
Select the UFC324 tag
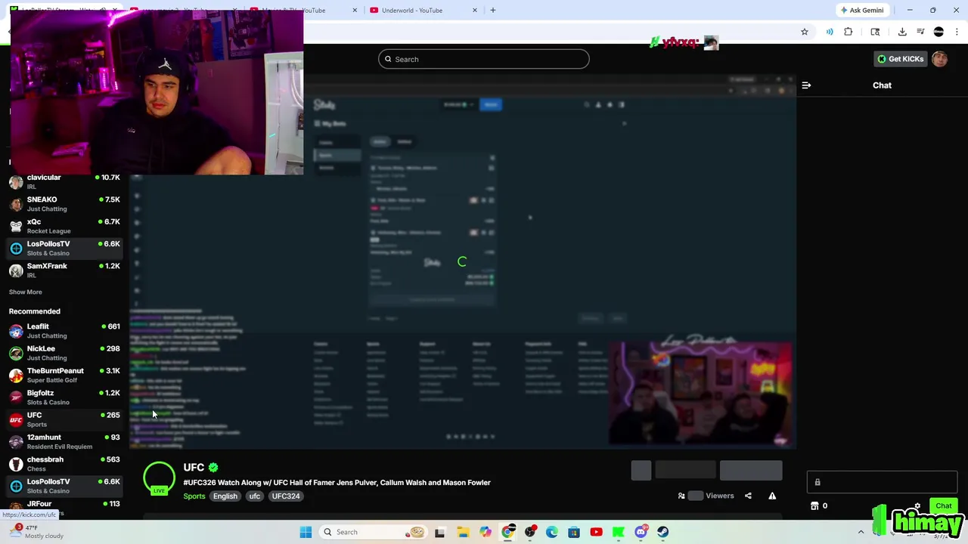pos(286,496)
